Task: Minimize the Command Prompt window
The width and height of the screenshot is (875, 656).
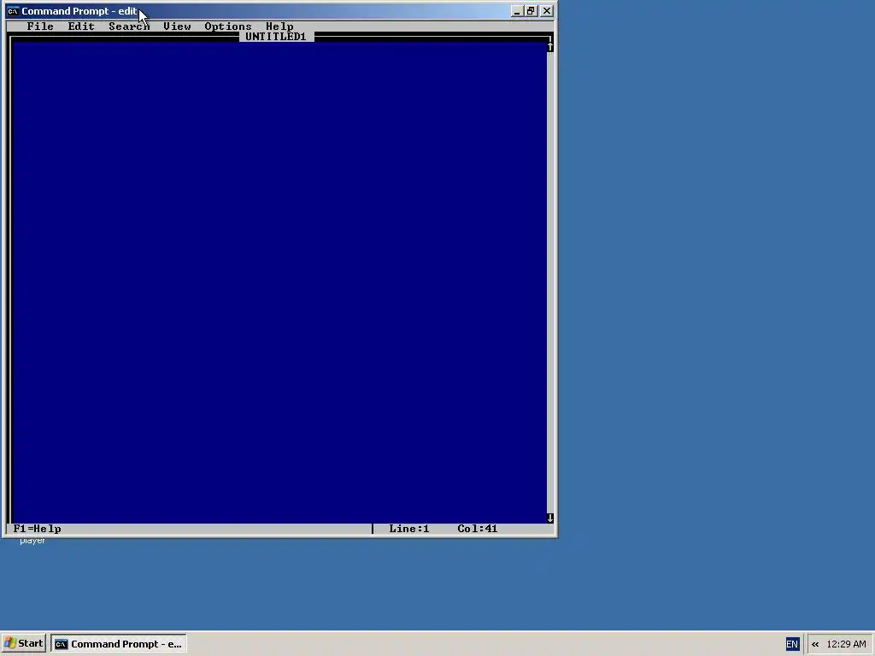Action: tap(517, 11)
